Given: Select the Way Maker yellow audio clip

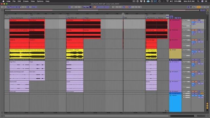Looking at the screenshot, I should [x=75, y=54].
